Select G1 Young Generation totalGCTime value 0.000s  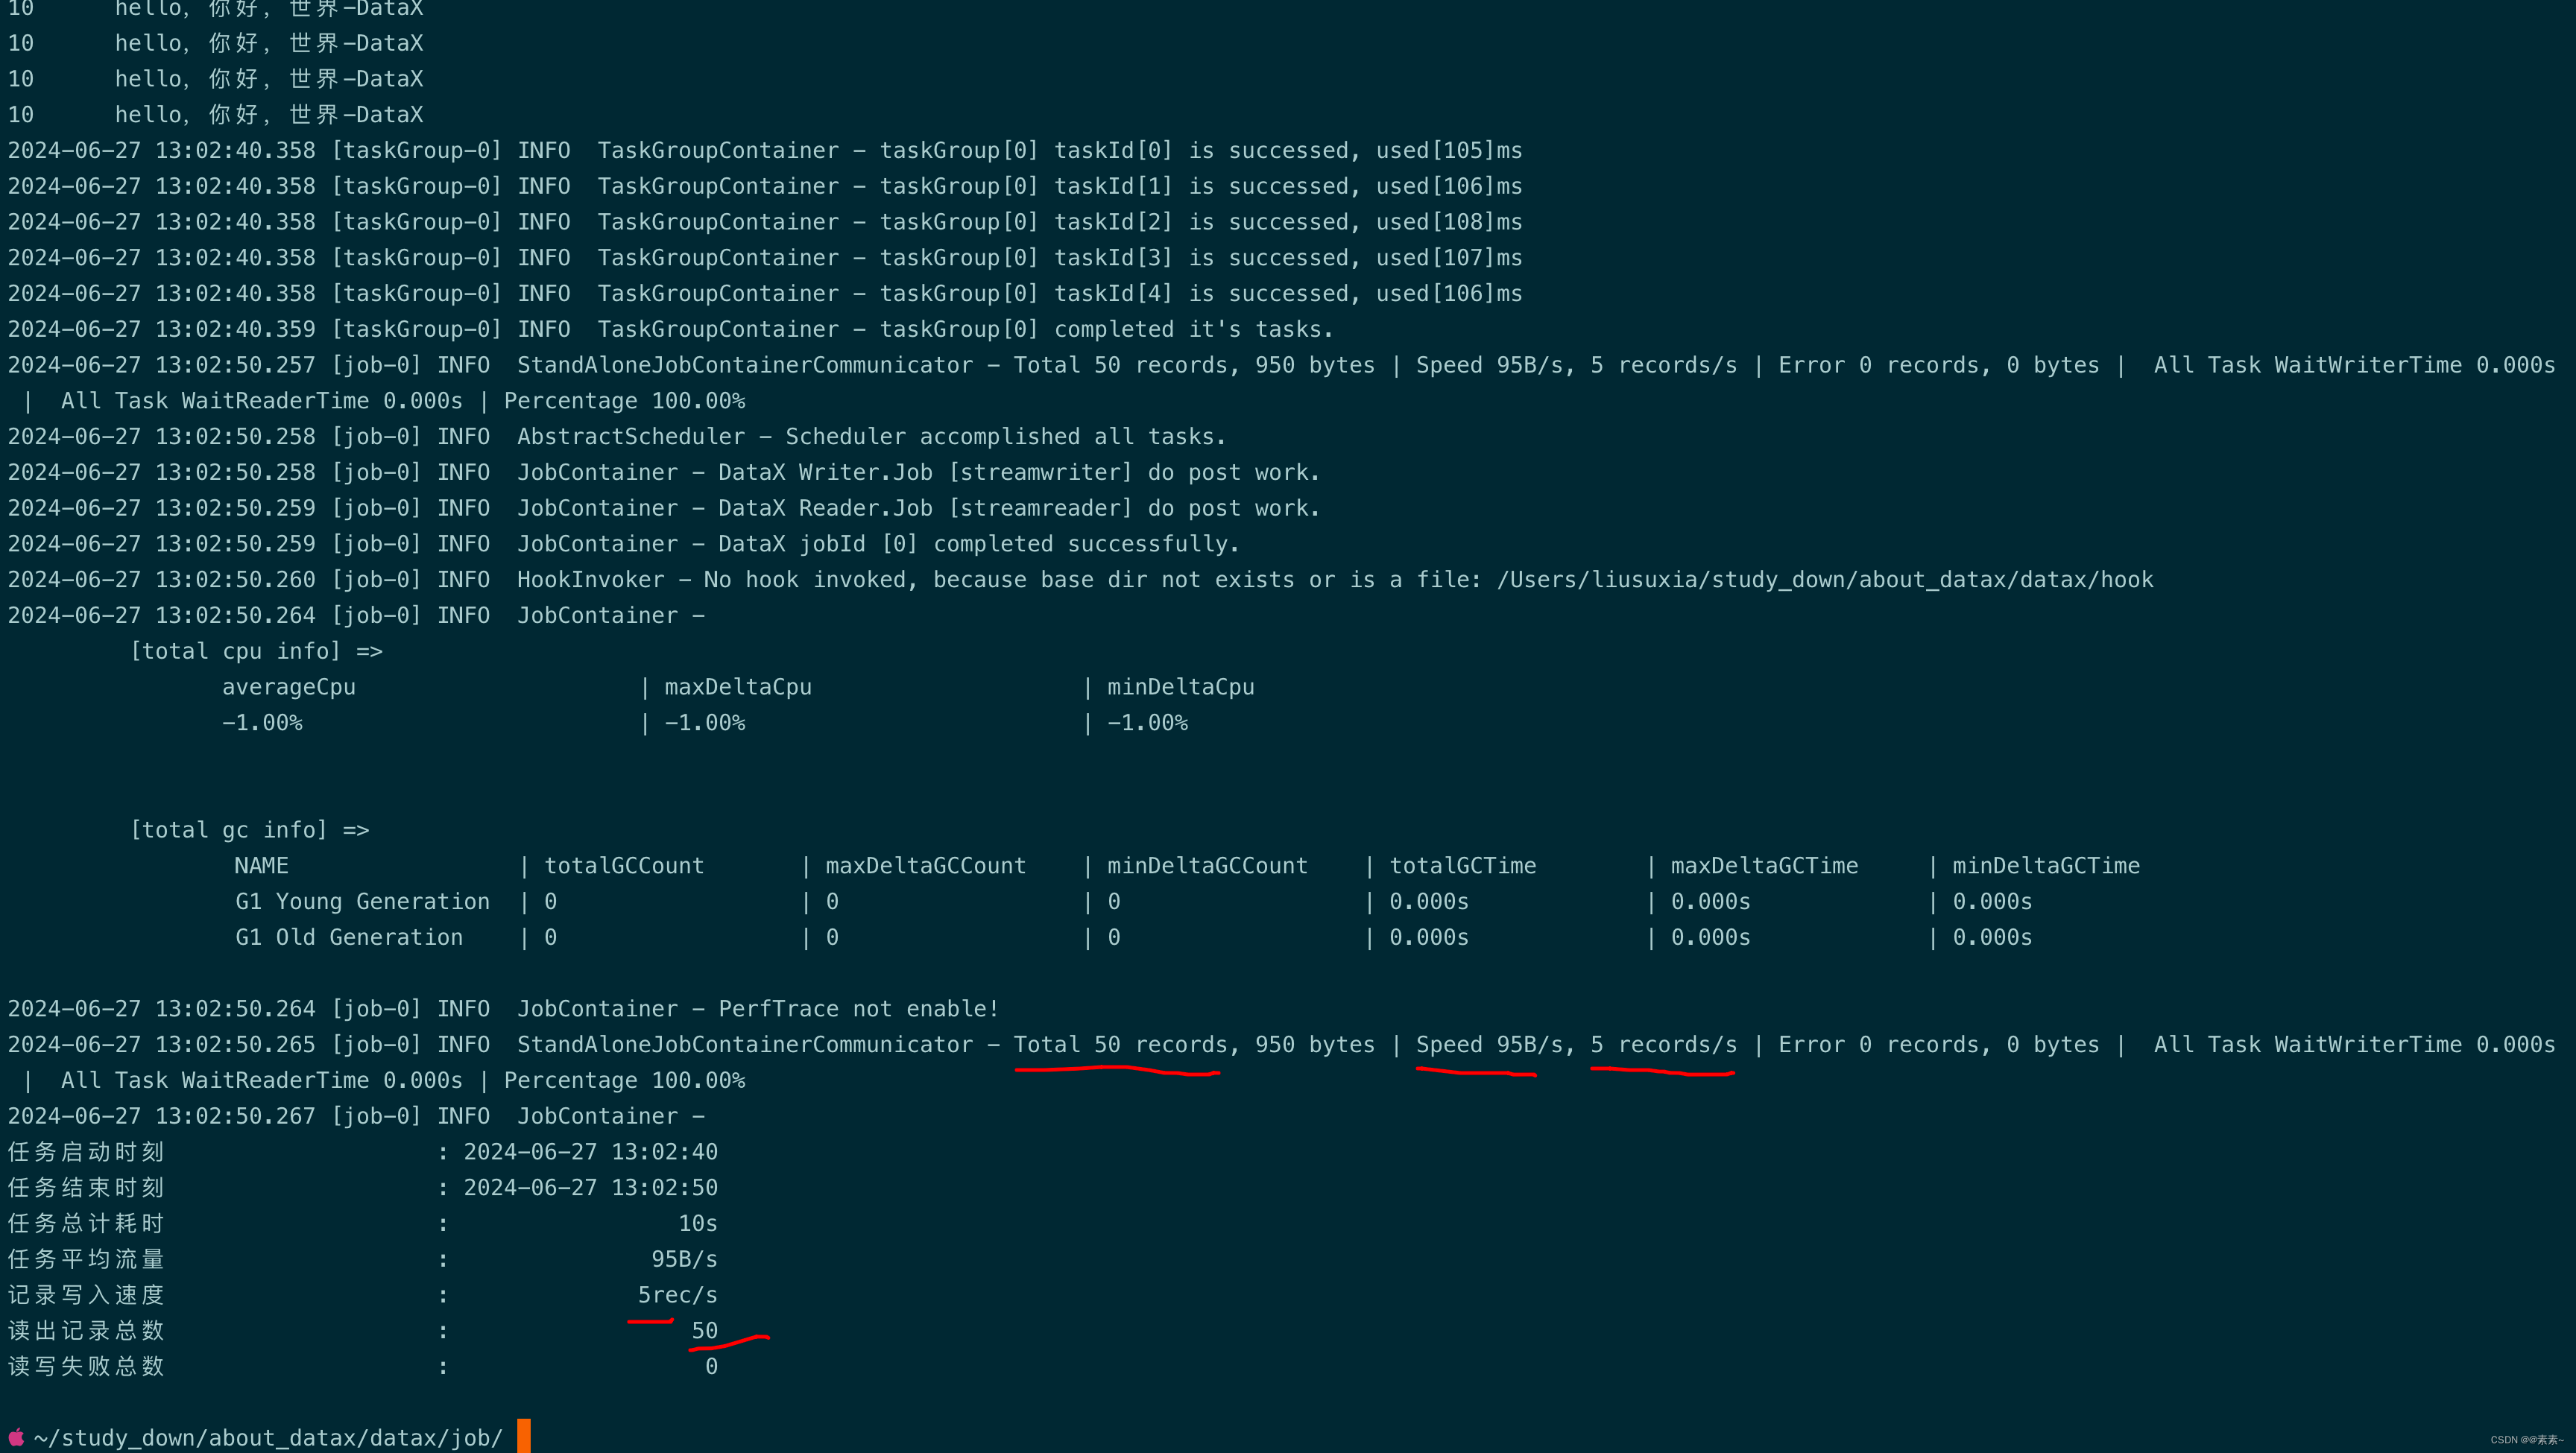click(1429, 902)
